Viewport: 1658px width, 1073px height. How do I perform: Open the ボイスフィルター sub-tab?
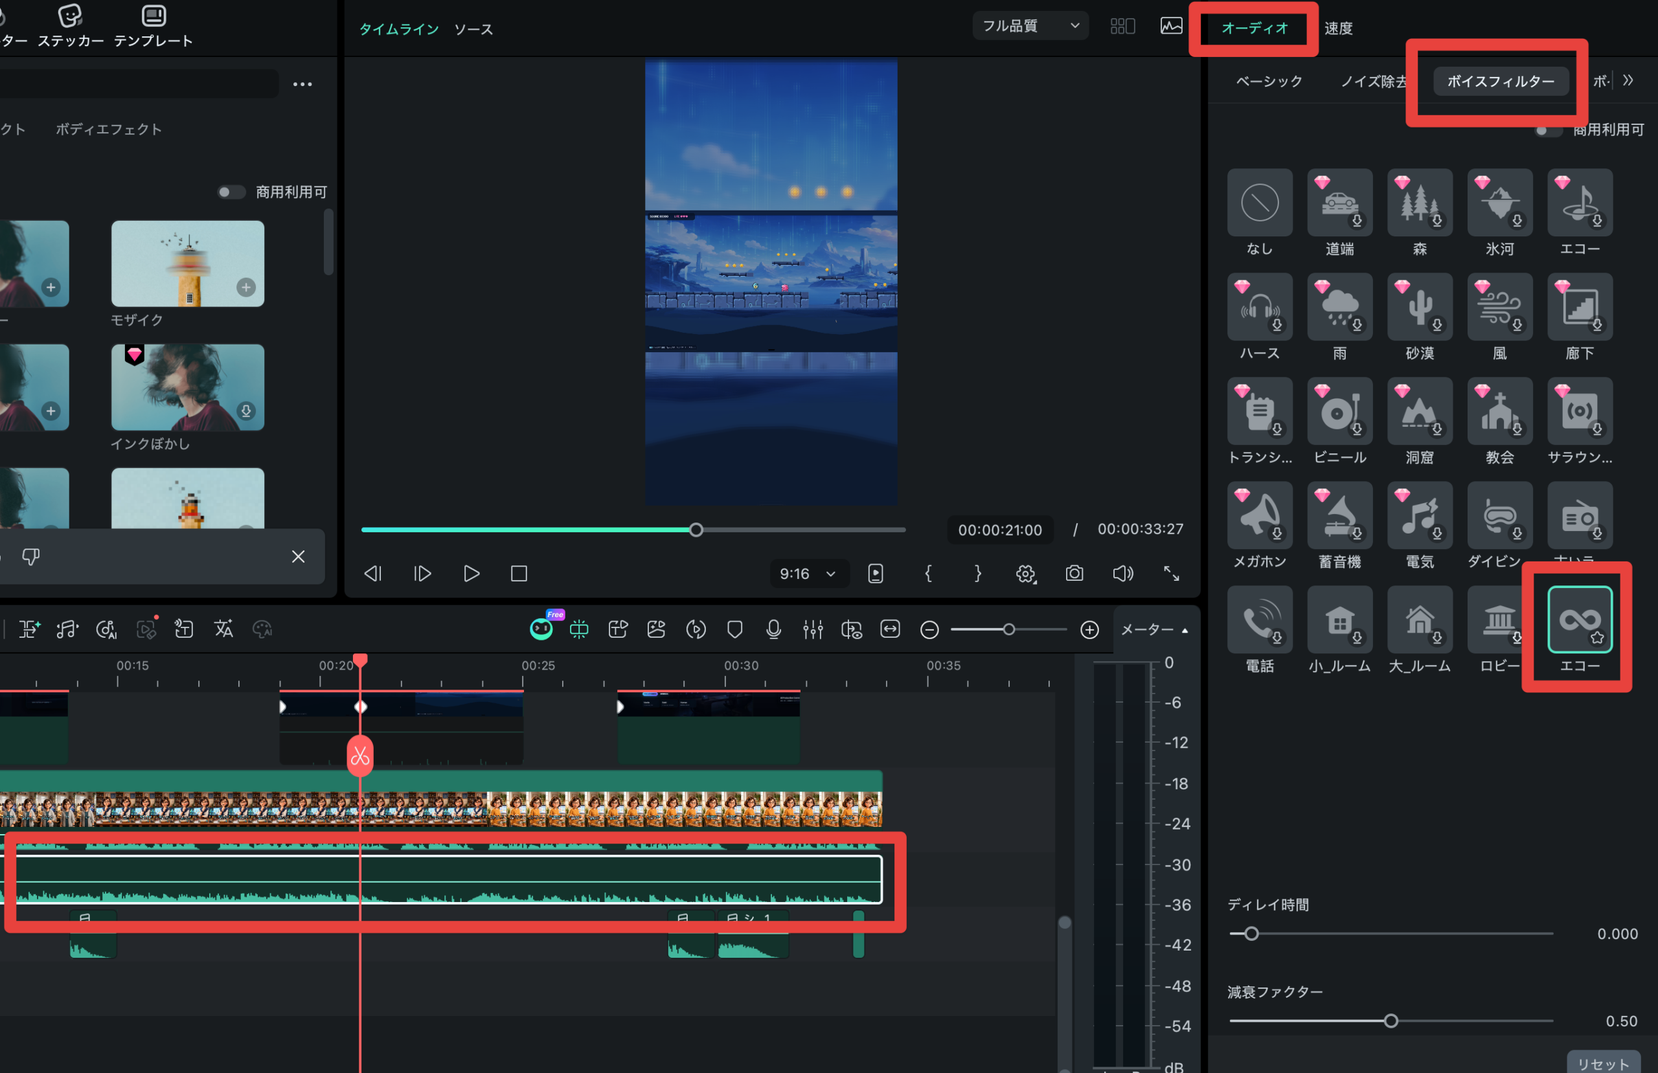pos(1500,81)
